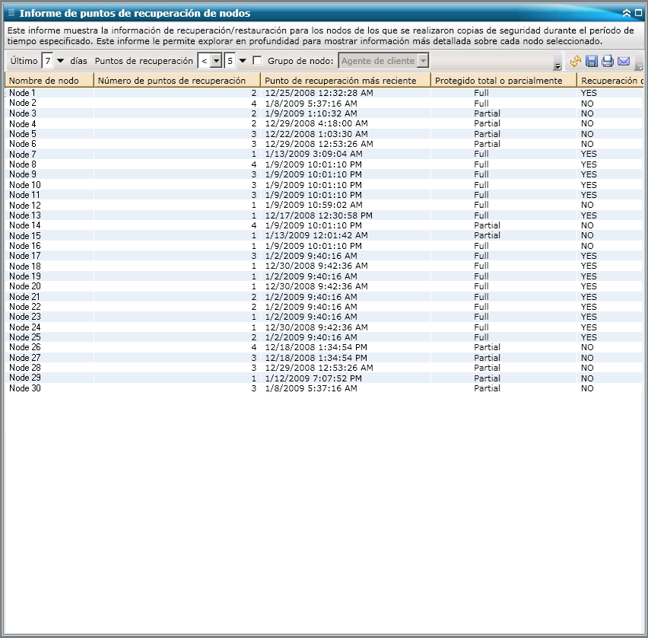Select Node 30 row

pyautogui.click(x=324, y=388)
